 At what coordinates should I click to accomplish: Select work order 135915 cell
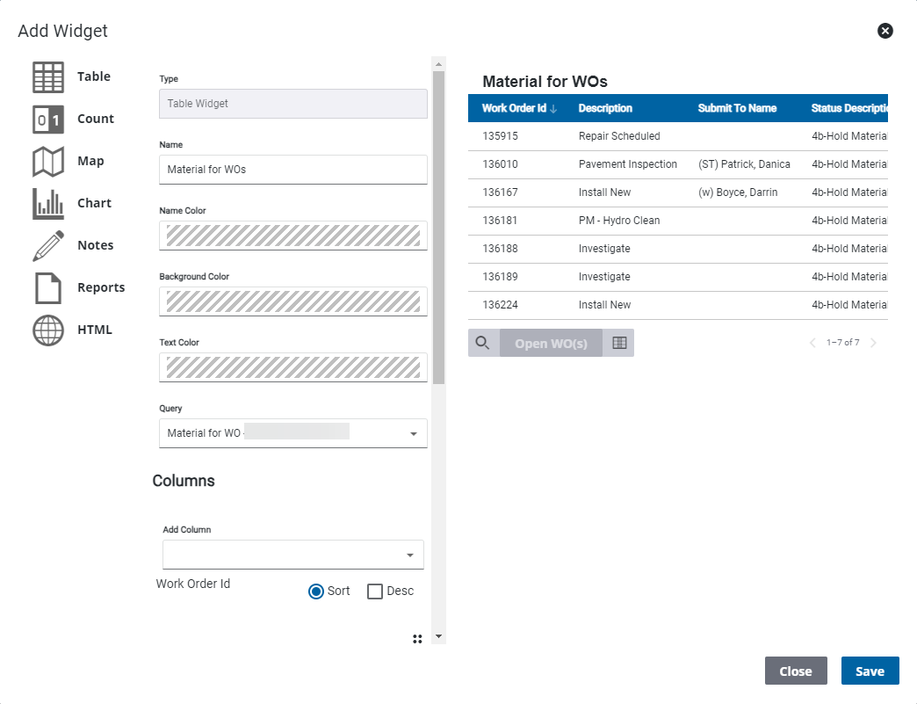[500, 136]
